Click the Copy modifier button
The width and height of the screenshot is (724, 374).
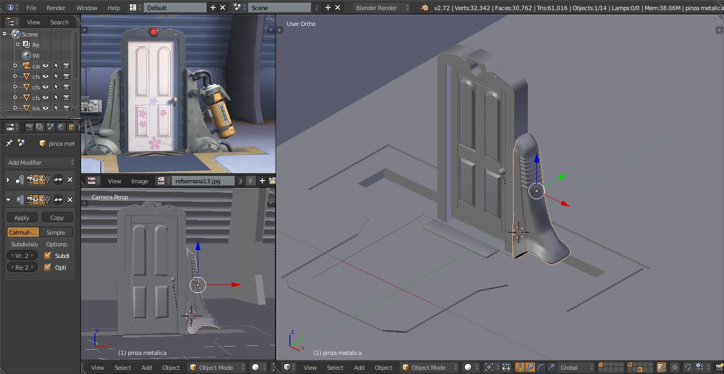click(57, 217)
